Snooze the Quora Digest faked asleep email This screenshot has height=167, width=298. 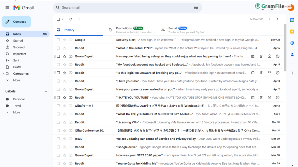[278, 56]
